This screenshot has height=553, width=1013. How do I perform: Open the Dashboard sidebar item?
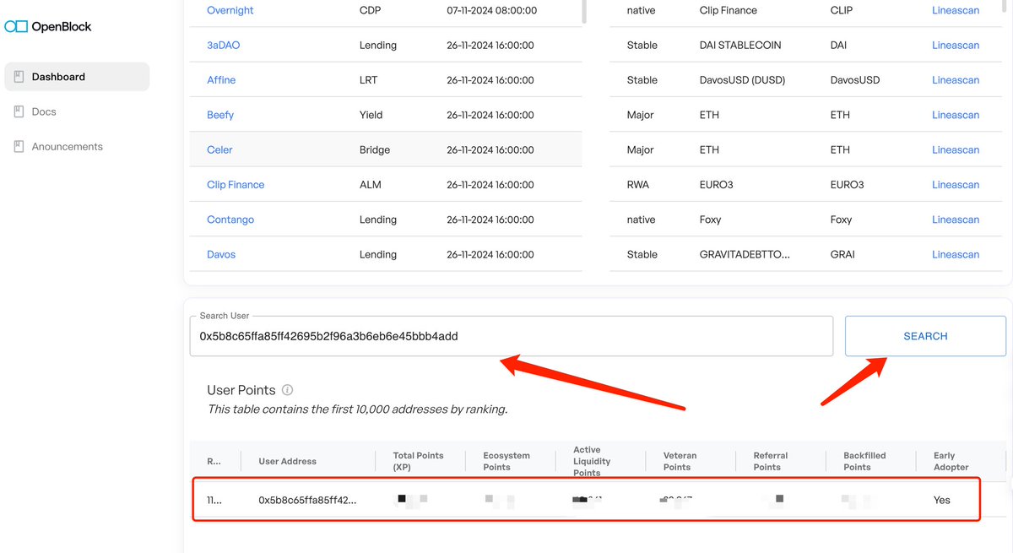tap(77, 77)
